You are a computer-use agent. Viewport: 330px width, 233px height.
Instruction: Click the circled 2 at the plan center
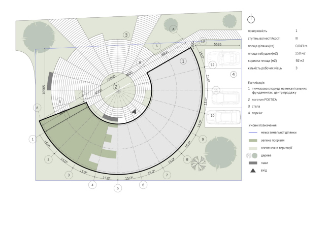(116, 87)
